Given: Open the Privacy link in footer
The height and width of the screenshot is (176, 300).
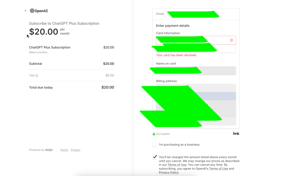Looking at the screenshot, I should point(76,150).
